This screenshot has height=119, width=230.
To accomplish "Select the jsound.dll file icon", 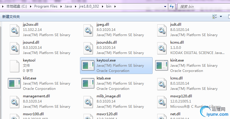I will pyautogui.click(x=15, y=48).
